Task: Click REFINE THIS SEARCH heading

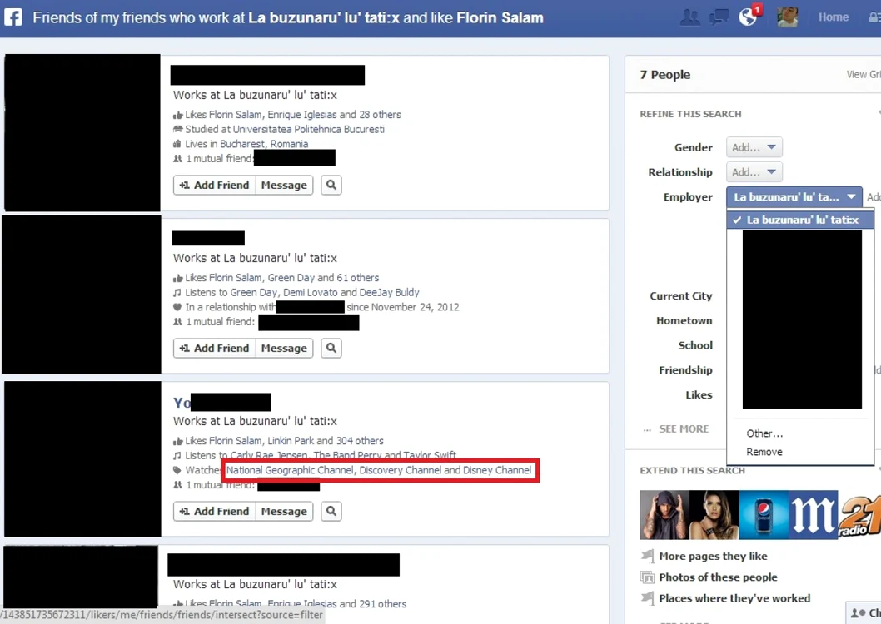Action: coord(690,114)
